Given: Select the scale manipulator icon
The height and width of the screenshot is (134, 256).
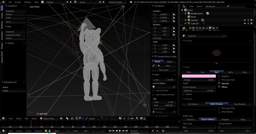Looking at the screenshot, I should tap(86, 118).
